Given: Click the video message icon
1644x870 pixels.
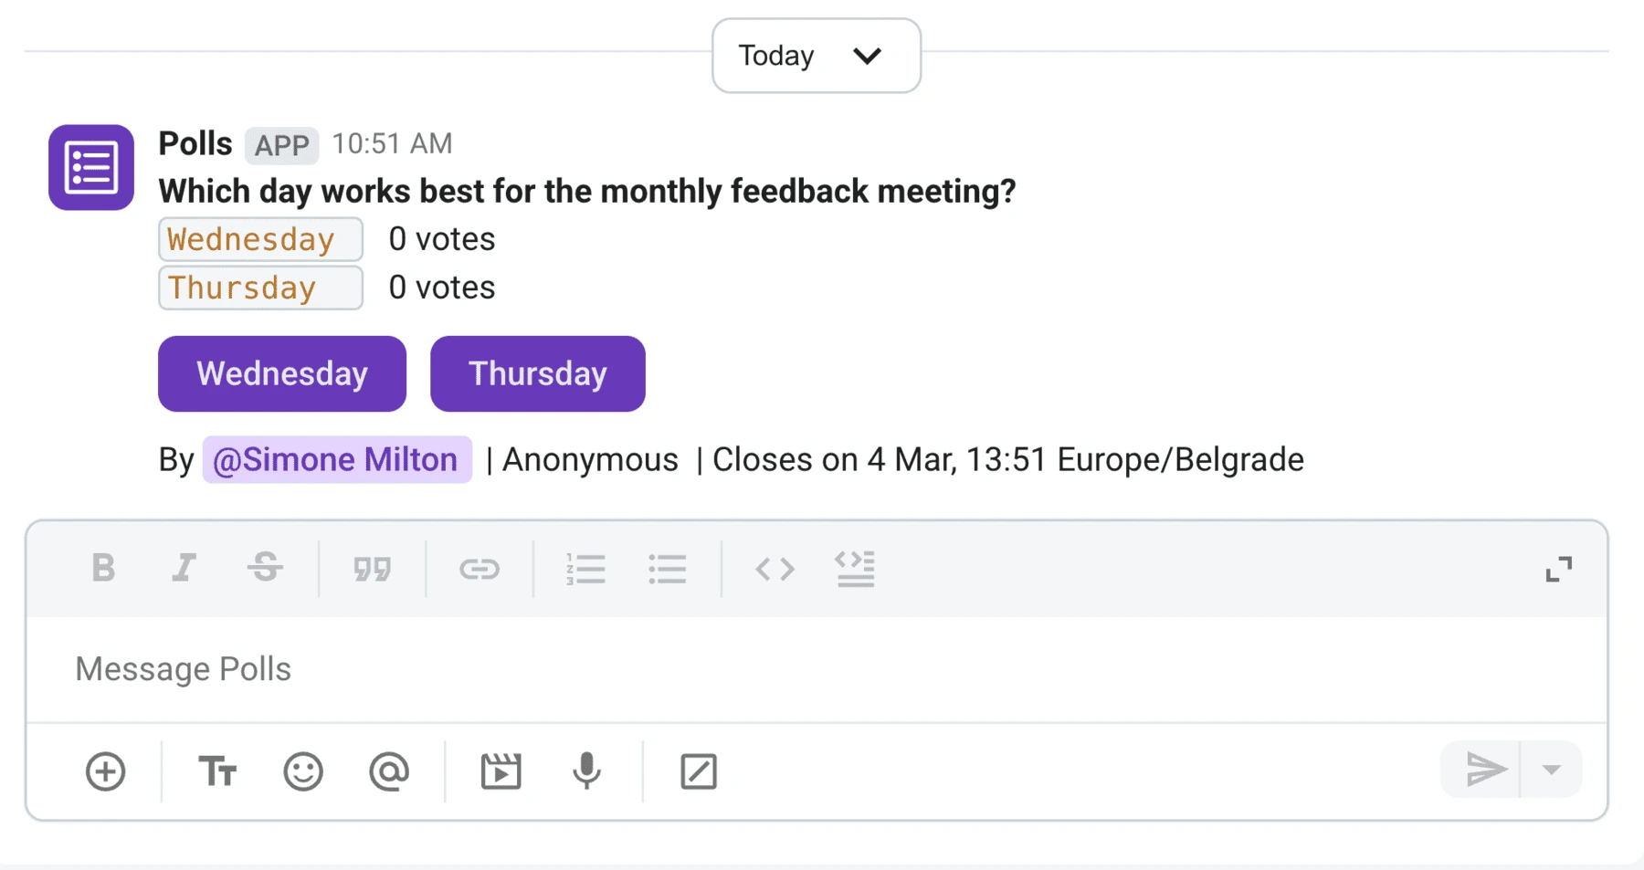Looking at the screenshot, I should (501, 771).
